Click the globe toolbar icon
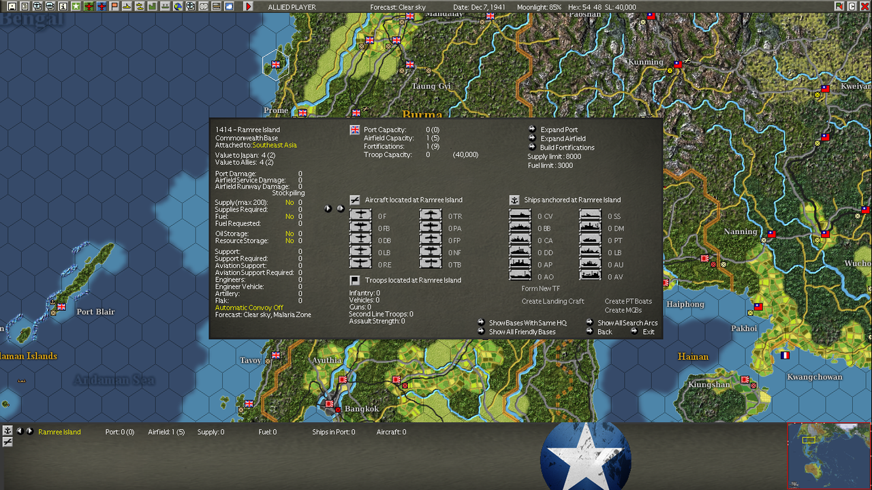Image resolution: width=872 pixels, height=490 pixels. [x=178, y=6]
